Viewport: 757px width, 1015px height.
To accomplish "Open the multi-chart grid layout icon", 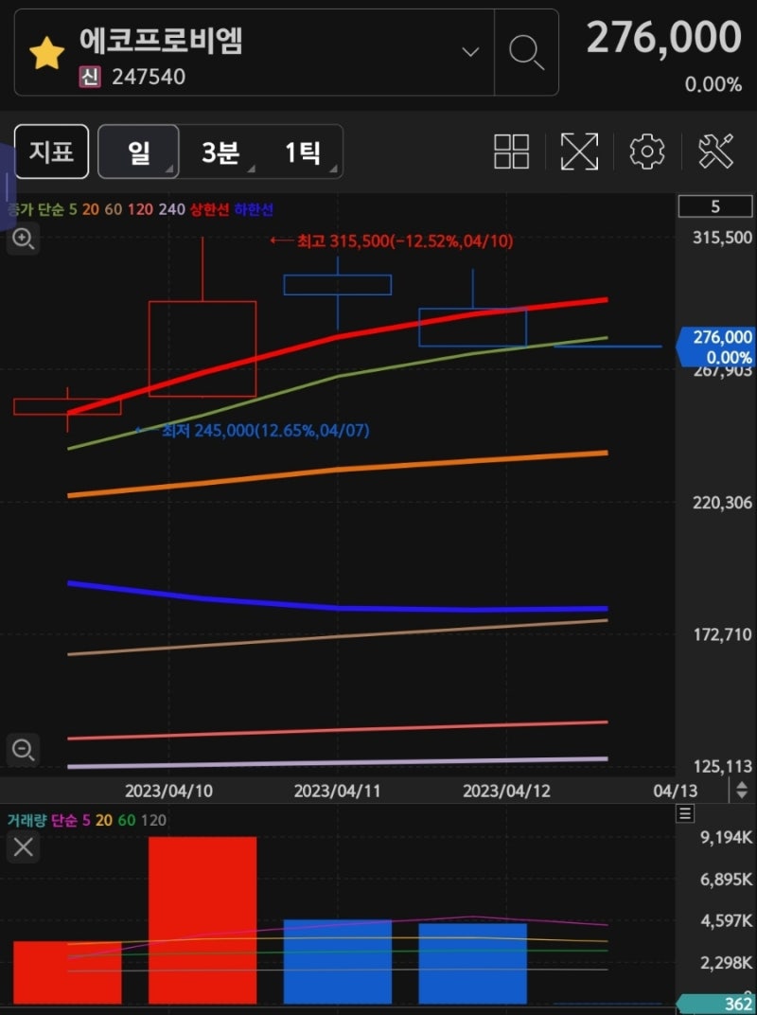I will click(511, 151).
